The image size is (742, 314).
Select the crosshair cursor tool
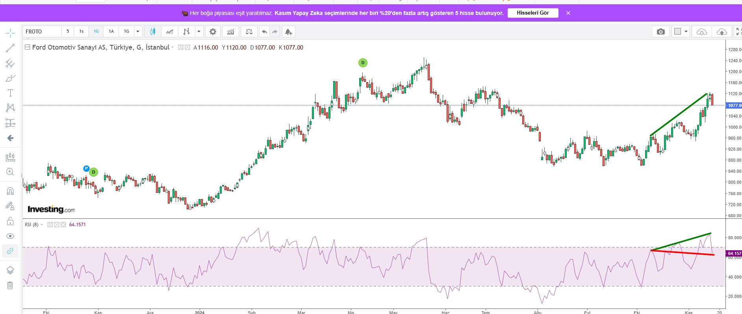[10, 33]
